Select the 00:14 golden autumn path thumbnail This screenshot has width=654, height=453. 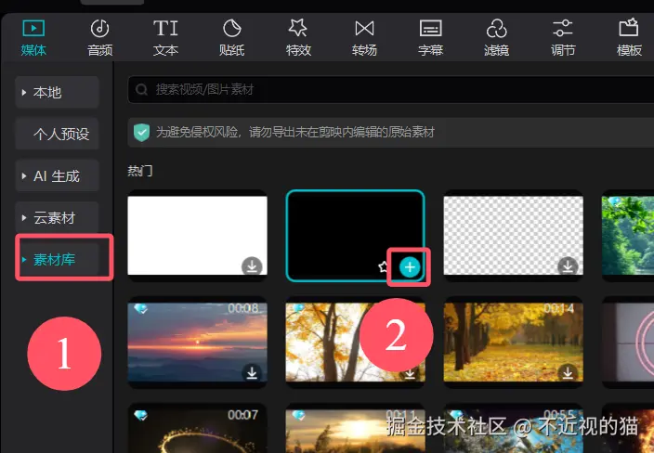click(513, 343)
